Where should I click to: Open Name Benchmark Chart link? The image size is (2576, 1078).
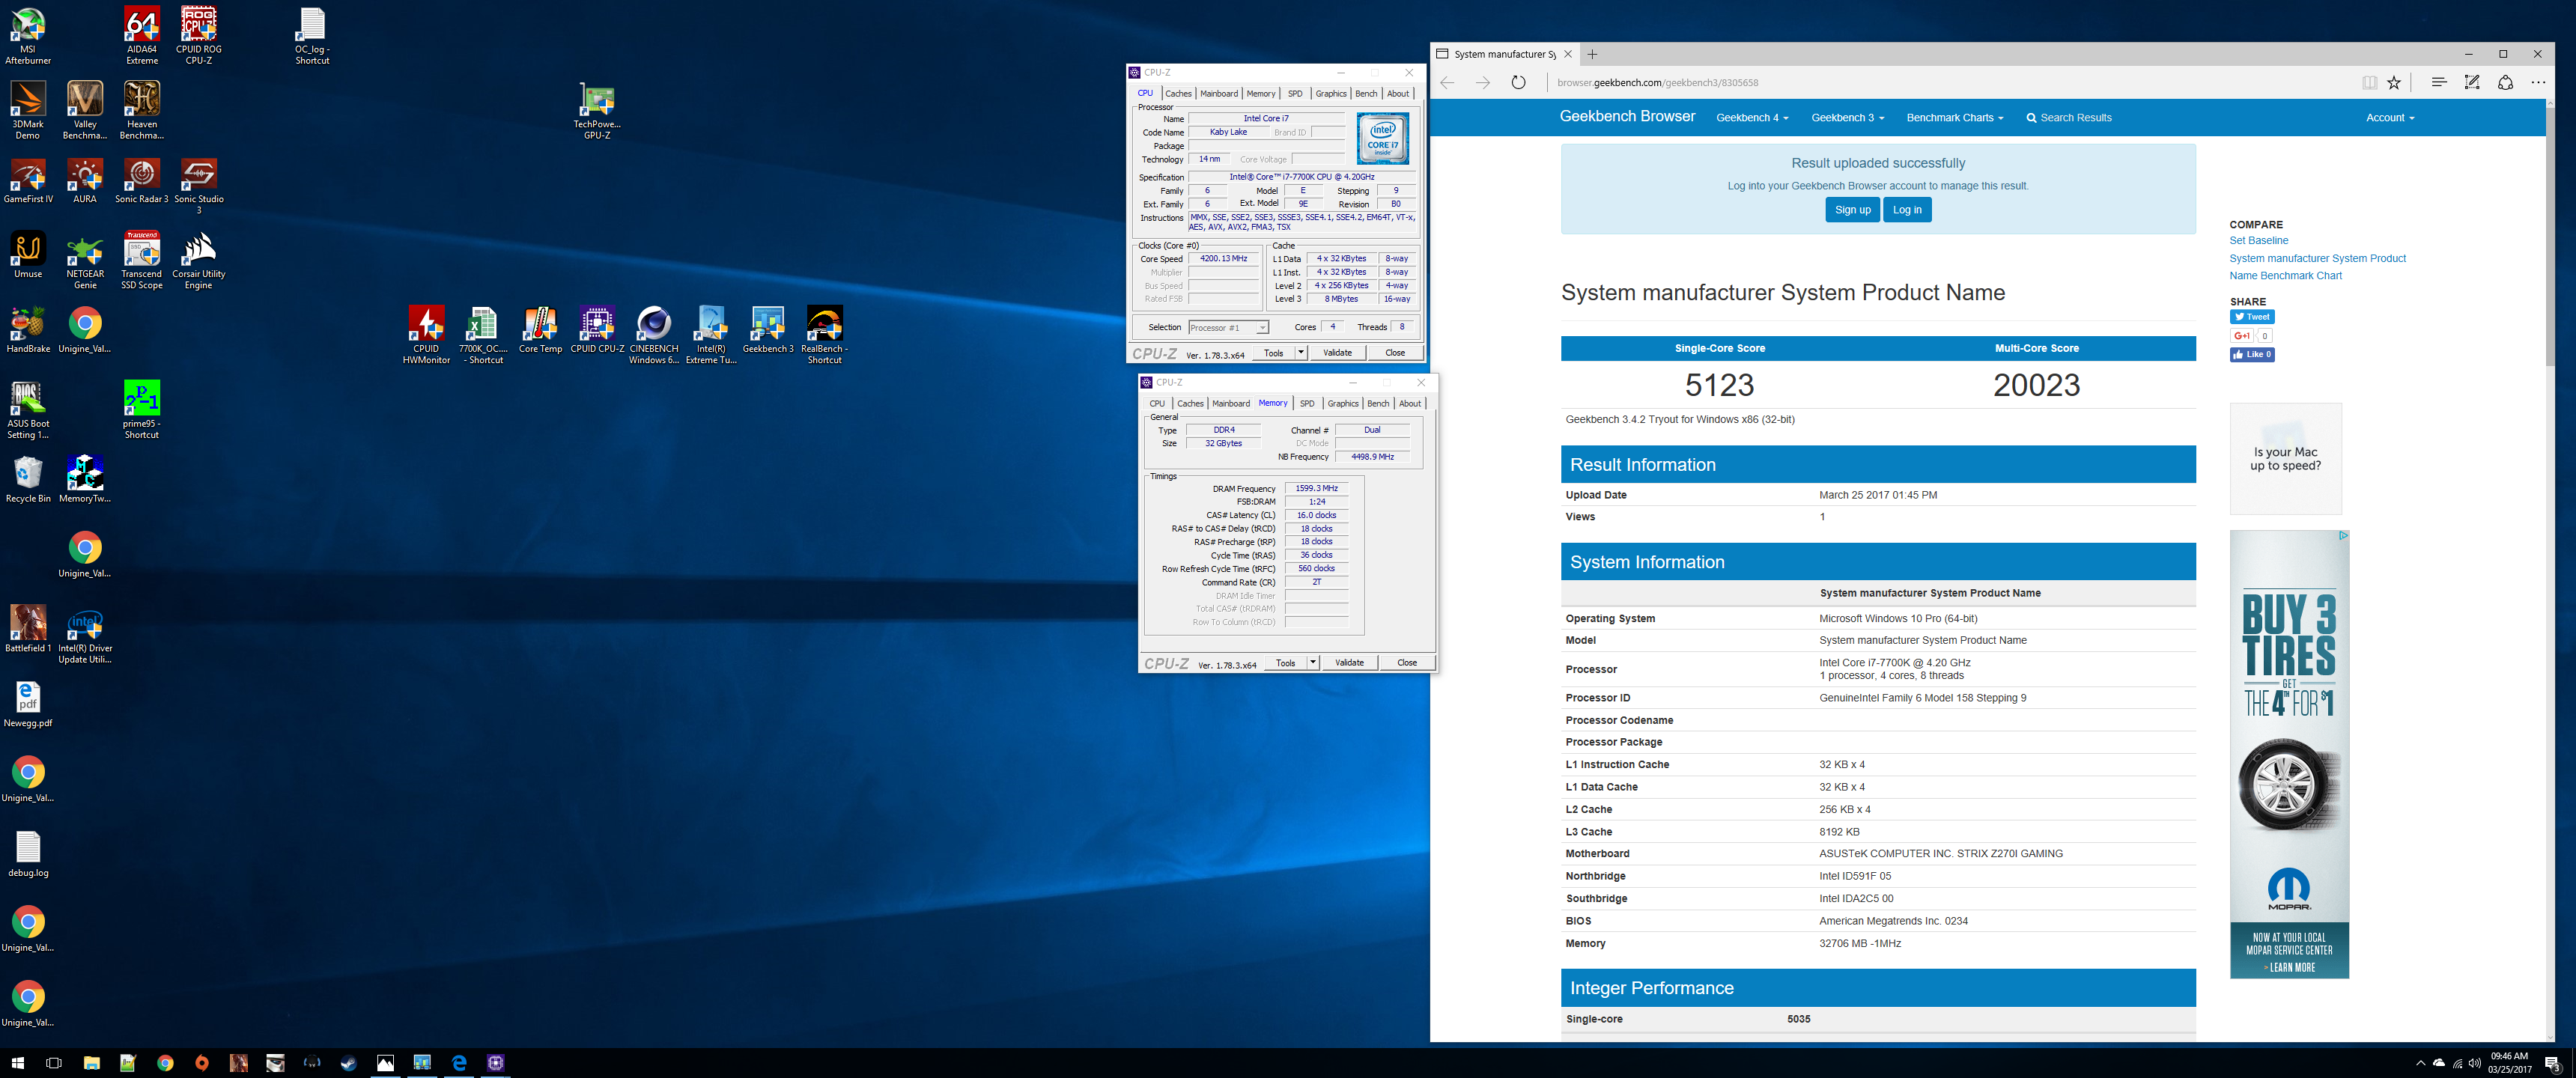coord(2285,276)
